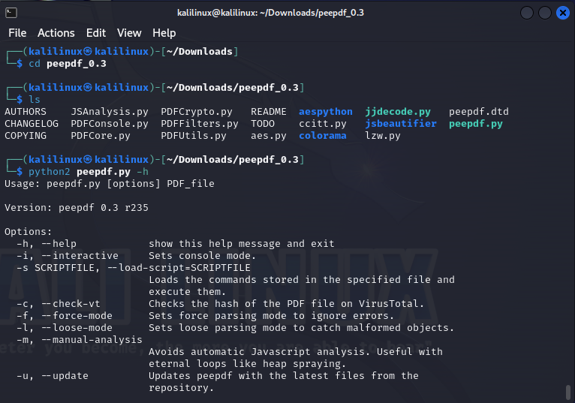Click the aespython directory name
This screenshot has height=403, width=575.
point(326,112)
